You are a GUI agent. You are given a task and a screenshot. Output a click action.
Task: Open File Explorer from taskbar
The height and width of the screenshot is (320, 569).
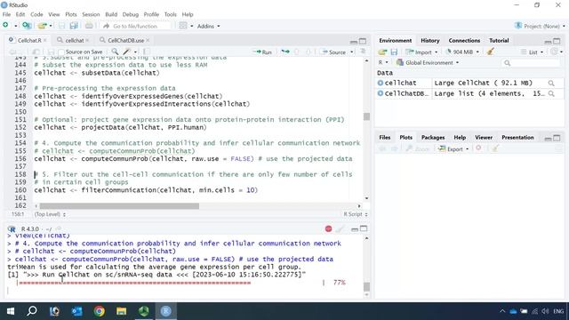pyautogui.click(x=121, y=311)
